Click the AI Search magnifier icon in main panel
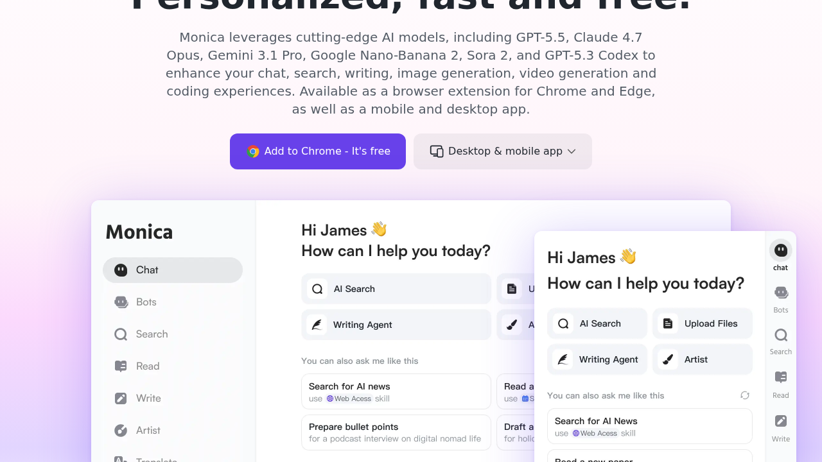This screenshot has width=822, height=462. [317, 289]
